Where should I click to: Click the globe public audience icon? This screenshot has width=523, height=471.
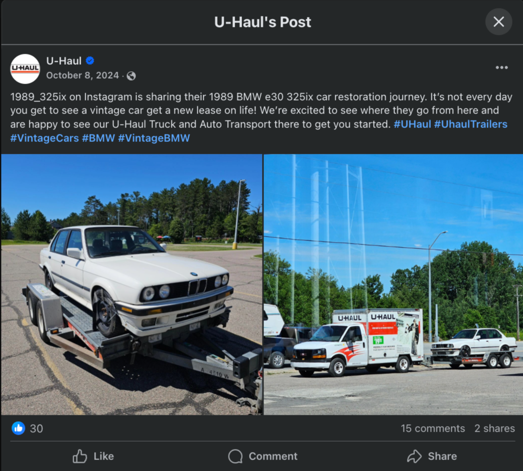[131, 76]
